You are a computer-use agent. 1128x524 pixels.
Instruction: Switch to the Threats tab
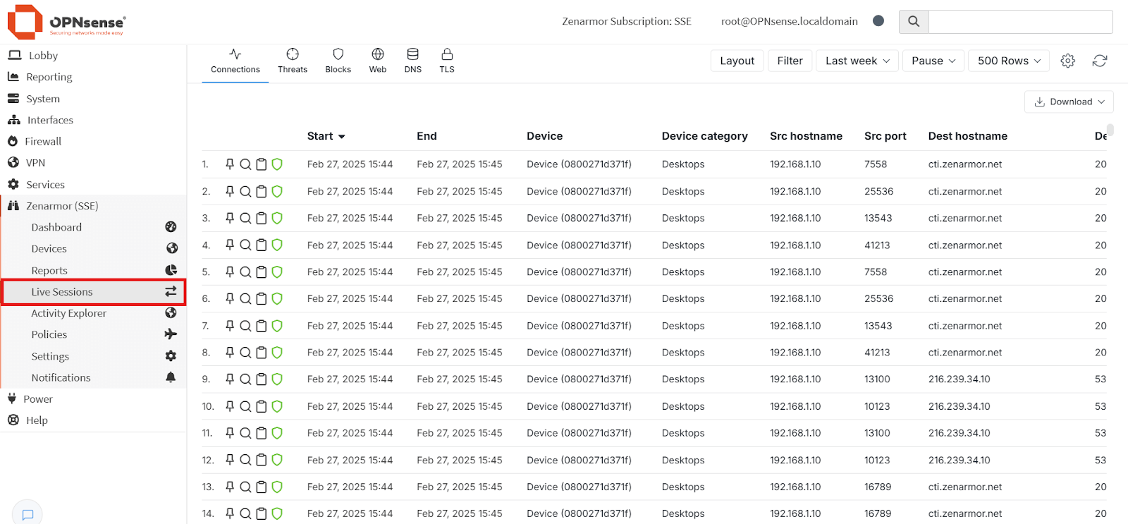[x=293, y=61]
